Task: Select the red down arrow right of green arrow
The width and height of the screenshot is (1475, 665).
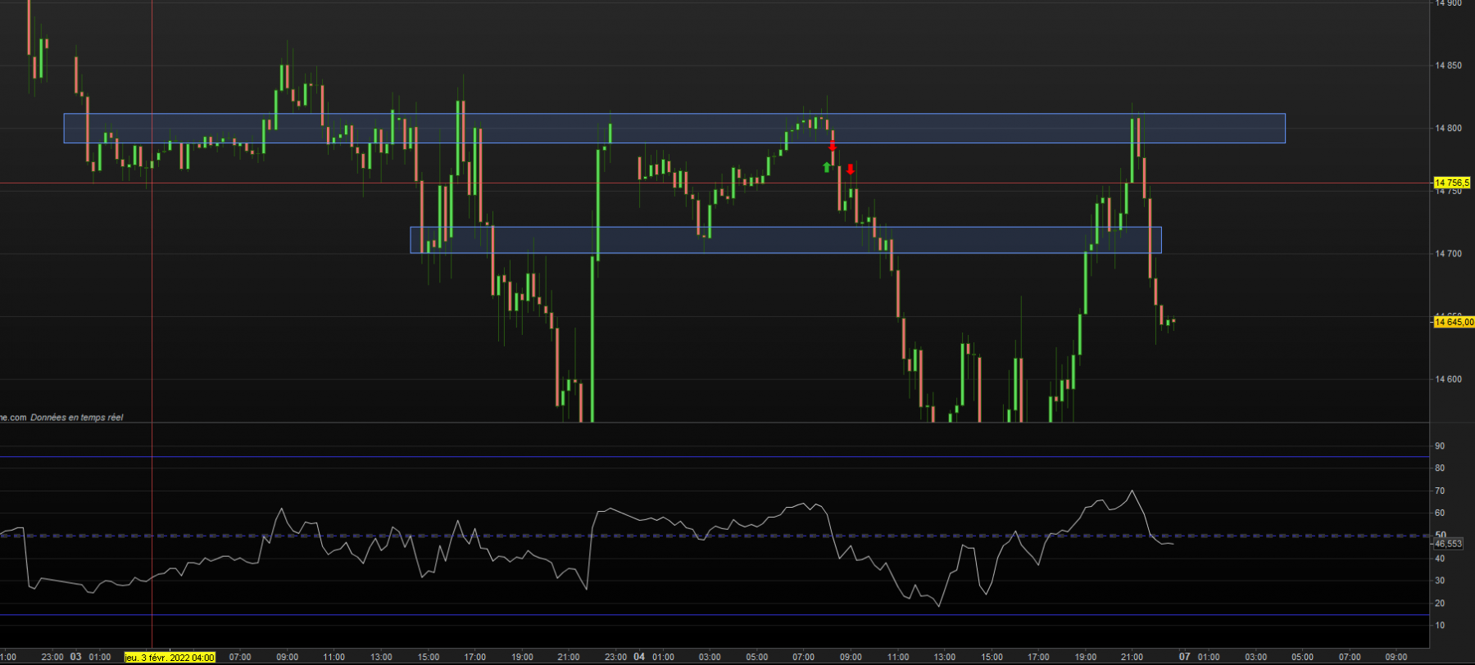Action: coord(851,170)
